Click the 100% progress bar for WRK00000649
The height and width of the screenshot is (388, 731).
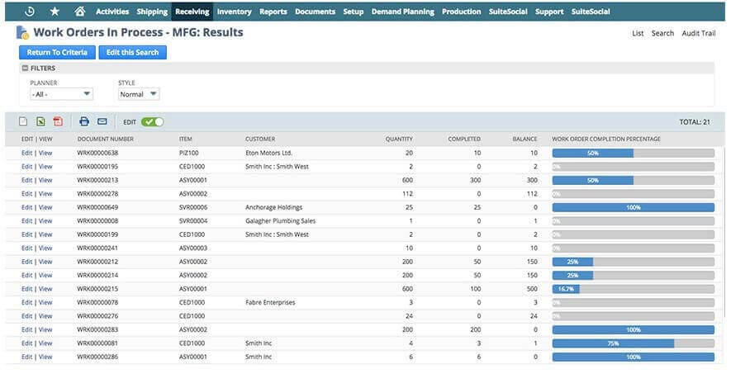pos(633,207)
